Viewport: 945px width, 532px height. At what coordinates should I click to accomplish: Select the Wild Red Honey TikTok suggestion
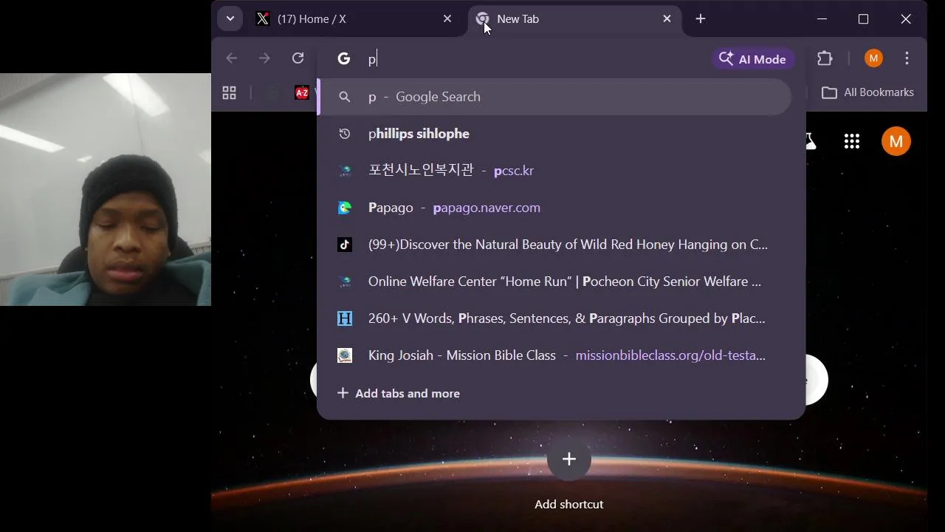(x=555, y=245)
